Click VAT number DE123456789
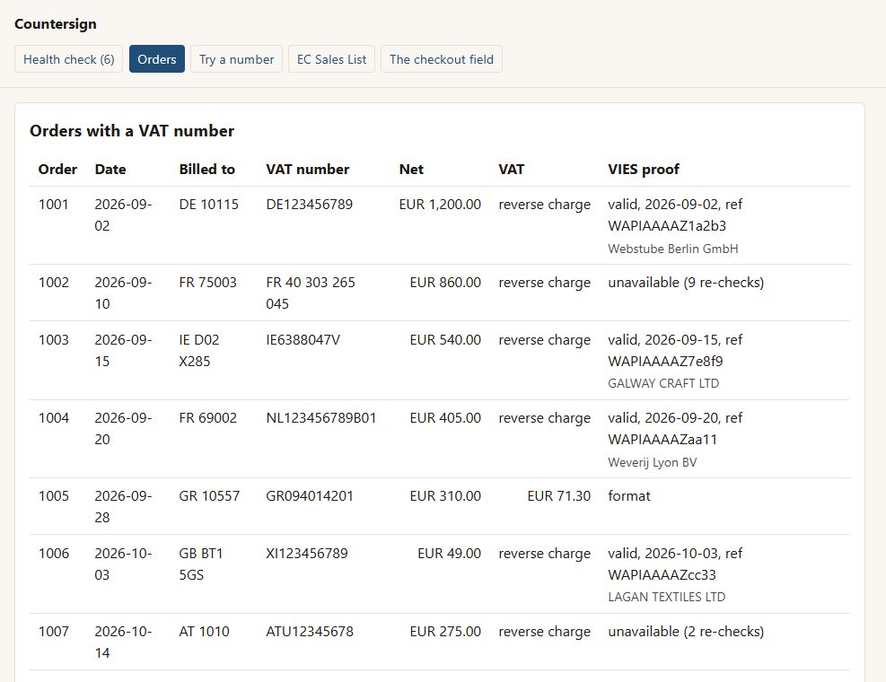Viewport: 886px width, 682px height. 309,204
